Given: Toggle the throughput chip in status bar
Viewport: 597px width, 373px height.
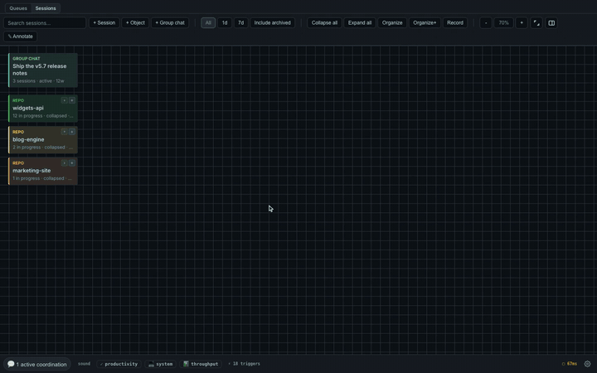Looking at the screenshot, I should (x=201, y=364).
